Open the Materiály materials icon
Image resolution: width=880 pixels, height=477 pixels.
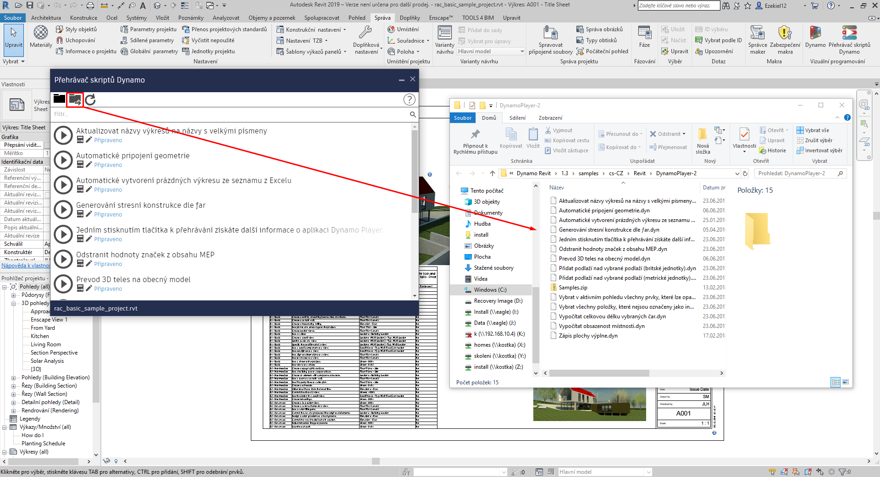click(41, 37)
